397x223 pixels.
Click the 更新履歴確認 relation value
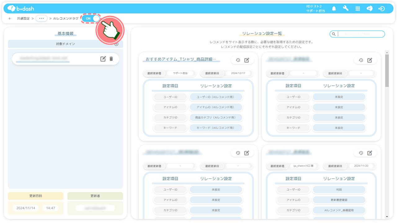point(339,200)
